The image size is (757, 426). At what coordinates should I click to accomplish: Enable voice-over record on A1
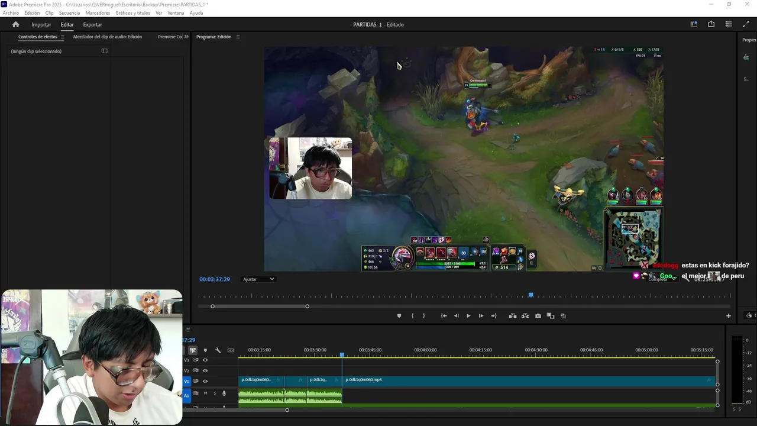coord(224,393)
